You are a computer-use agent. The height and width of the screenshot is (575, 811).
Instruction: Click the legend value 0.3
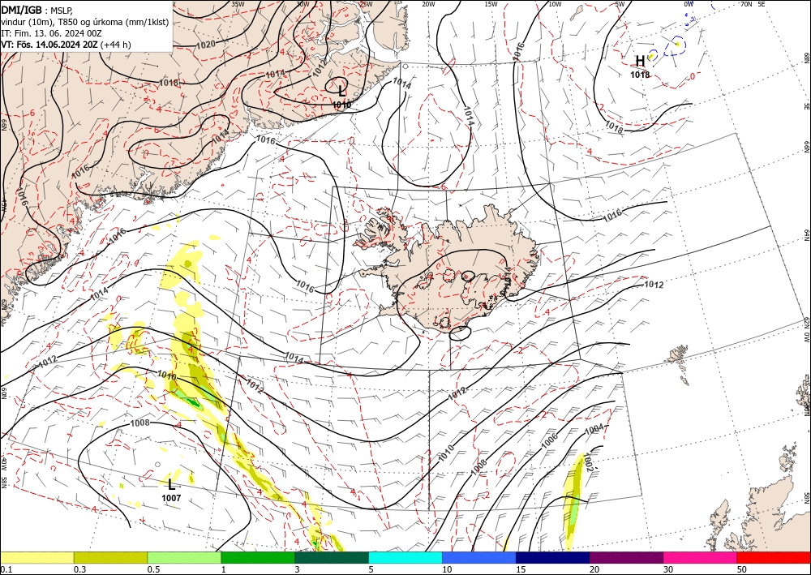[x=79, y=569]
